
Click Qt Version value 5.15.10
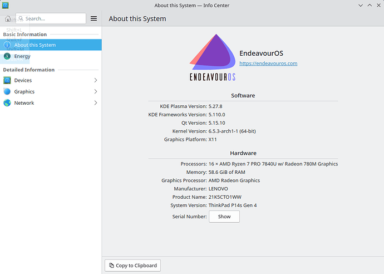tap(216, 123)
